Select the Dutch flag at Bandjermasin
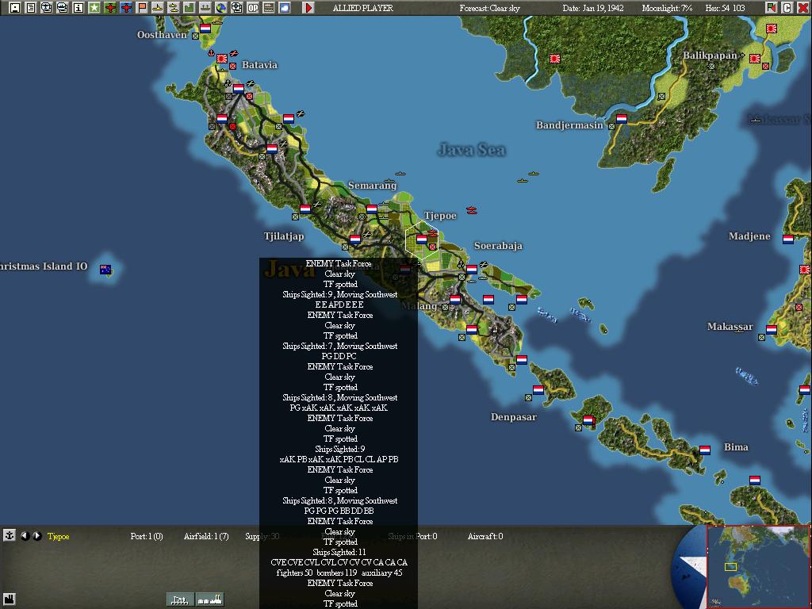This screenshot has width=812, height=609. [x=622, y=119]
